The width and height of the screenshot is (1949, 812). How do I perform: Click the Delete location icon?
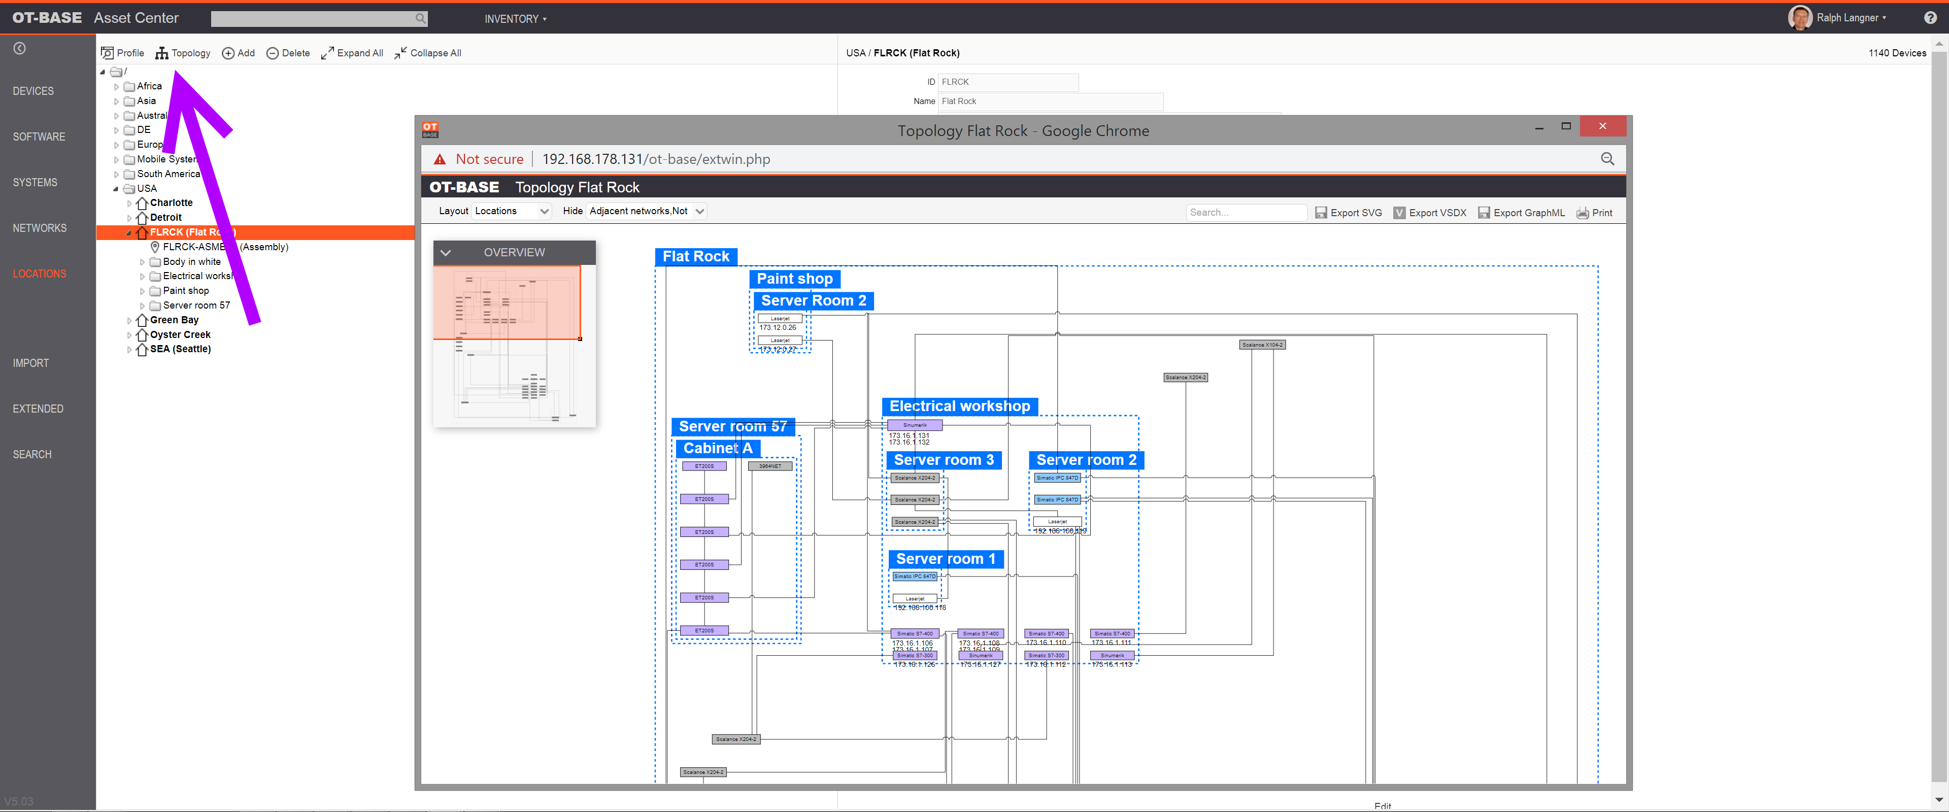point(273,53)
